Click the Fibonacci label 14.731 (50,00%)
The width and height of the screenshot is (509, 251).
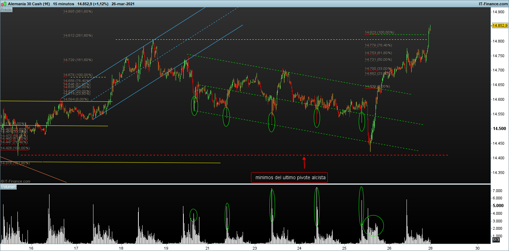[378, 60]
